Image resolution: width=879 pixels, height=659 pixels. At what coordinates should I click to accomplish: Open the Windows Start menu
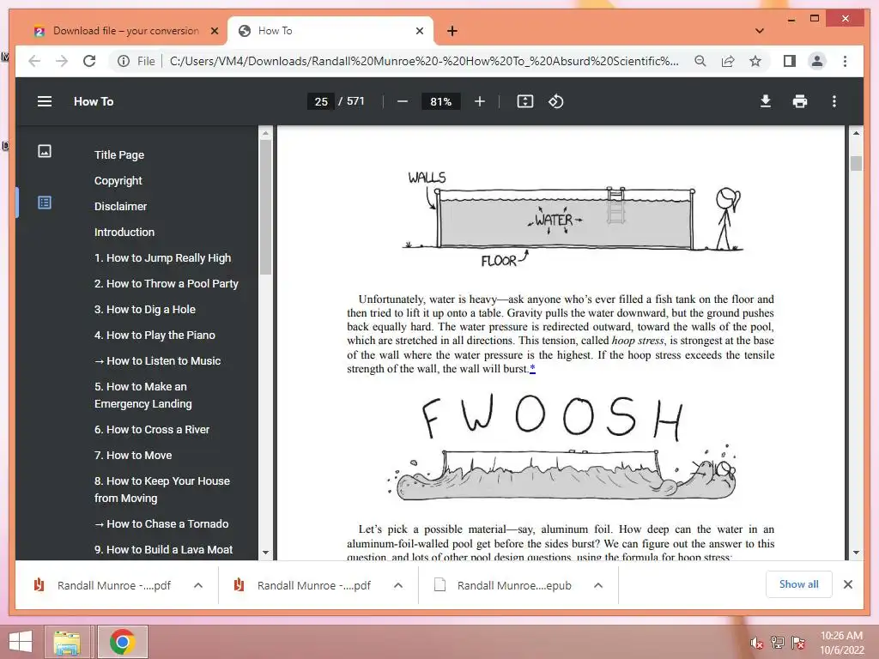coord(21,642)
